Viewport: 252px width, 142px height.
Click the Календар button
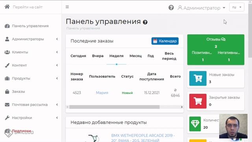pos(165,41)
